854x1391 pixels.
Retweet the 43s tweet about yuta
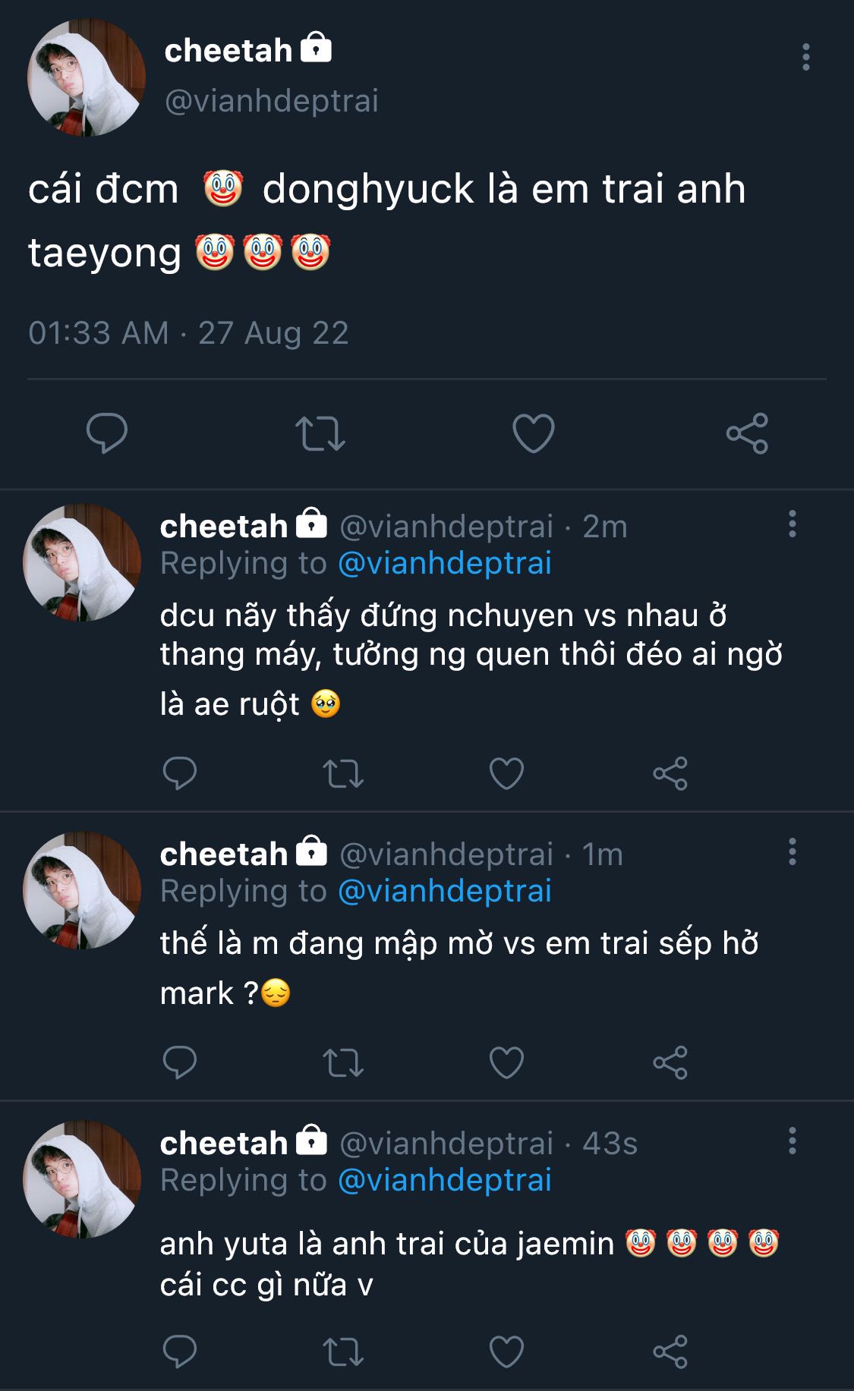click(343, 1352)
